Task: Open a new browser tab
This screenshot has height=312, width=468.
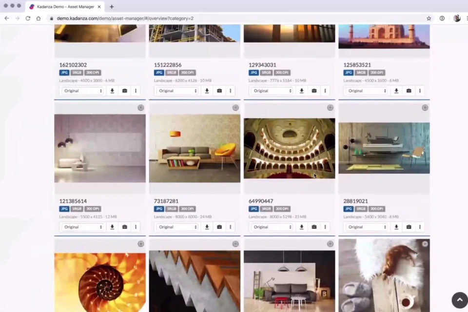Action: [x=112, y=6]
